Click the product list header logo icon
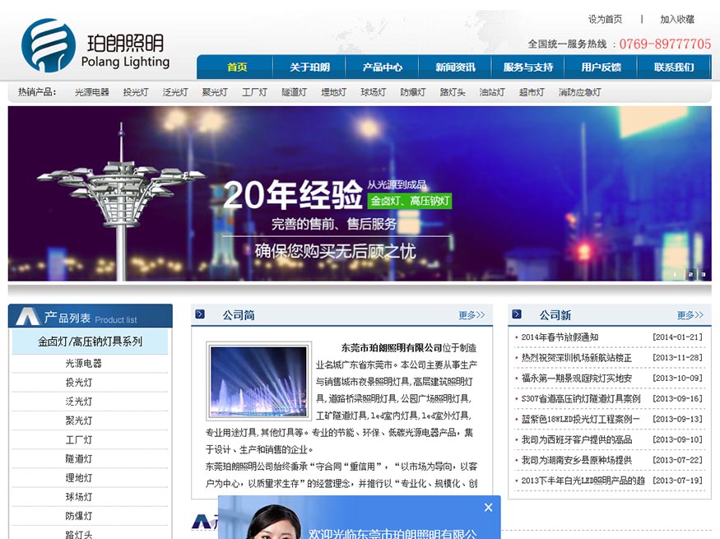720x539 pixels. click(28, 317)
